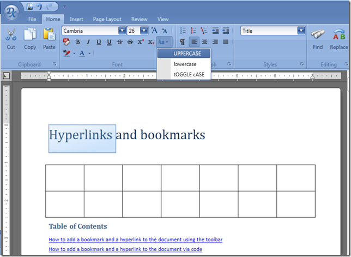
Task: Clear formatting with the eraser icon
Action: (66, 42)
